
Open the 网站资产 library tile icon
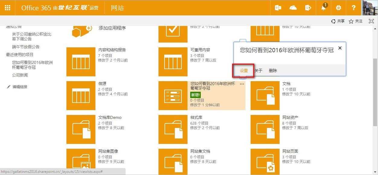265,129
